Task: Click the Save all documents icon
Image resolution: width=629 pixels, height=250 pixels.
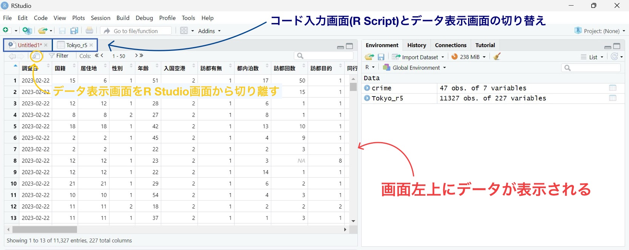Action: click(x=74, y=31)
